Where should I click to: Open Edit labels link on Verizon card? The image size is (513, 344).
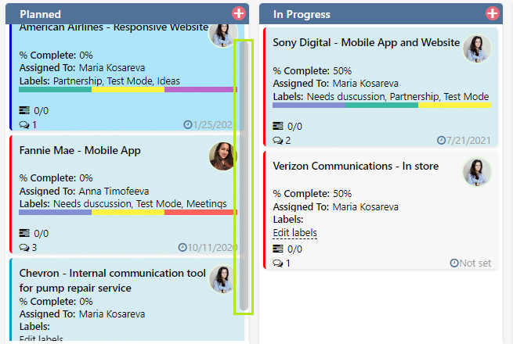(294, 233)
